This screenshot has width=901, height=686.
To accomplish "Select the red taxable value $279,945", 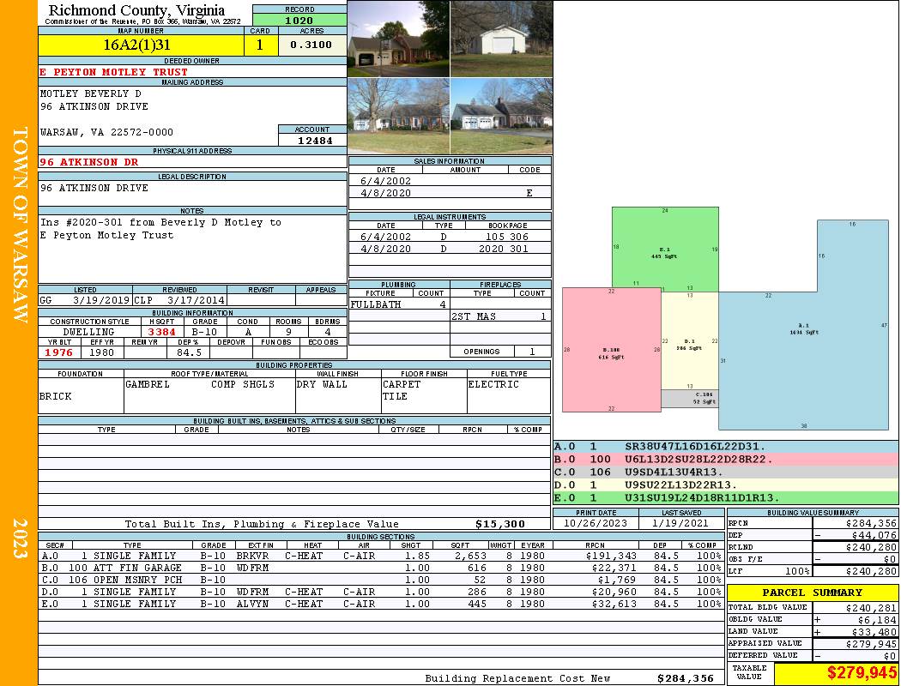I will click(x=862, y=672).
